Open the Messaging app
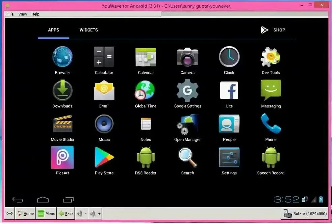 (271, 90)
